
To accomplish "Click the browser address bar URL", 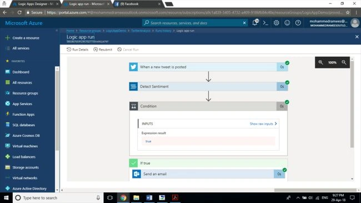I will pos(194,12).
